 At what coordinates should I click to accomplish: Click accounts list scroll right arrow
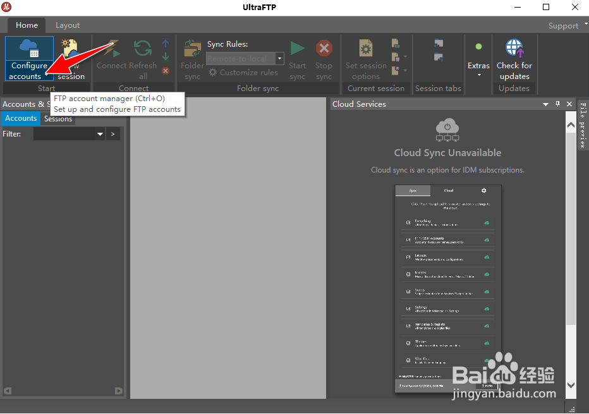click(119, 391)
